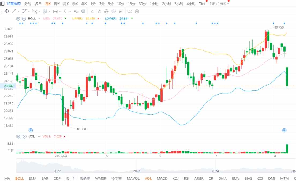Expand more main indicators chevron after IC
296x181 pixels.
[x=74, y=178]
